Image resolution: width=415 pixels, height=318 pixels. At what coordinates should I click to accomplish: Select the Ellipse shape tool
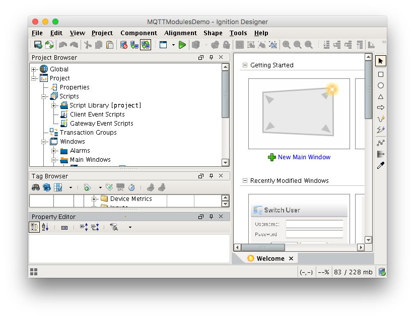[x=381, y=85]
